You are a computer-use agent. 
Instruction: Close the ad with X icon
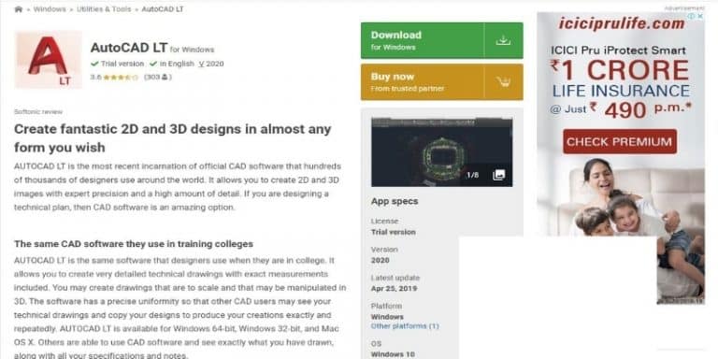click(700, 16)
